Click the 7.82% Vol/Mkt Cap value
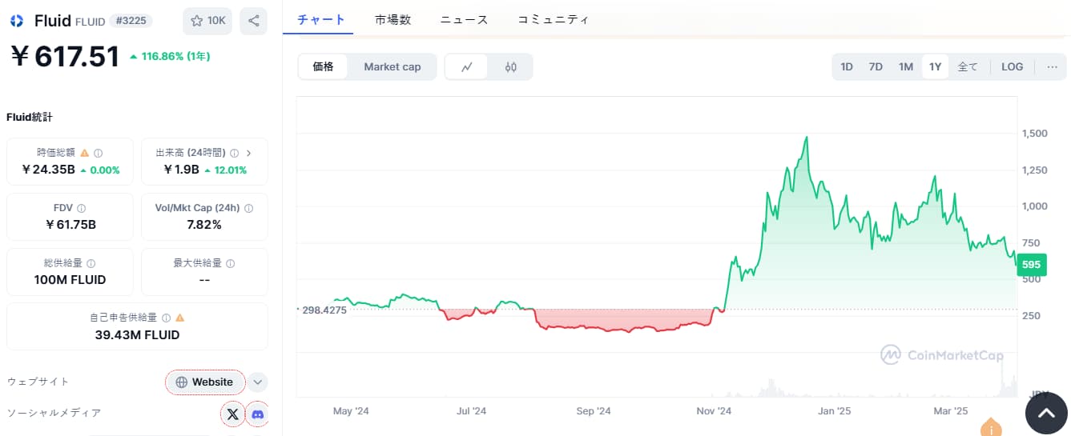1071x436 pixels. (x=204, y=225)
